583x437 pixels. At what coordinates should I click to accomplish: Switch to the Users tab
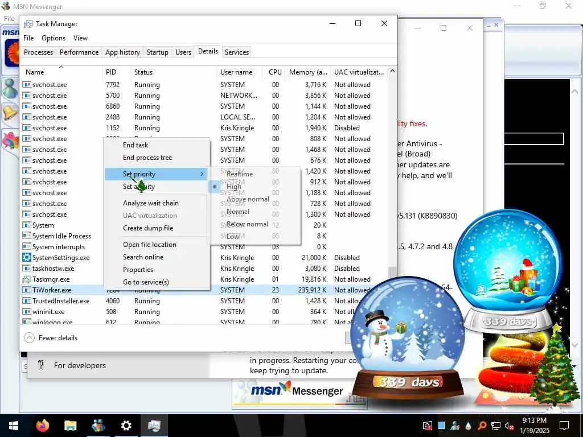click(x=183, y=52)
